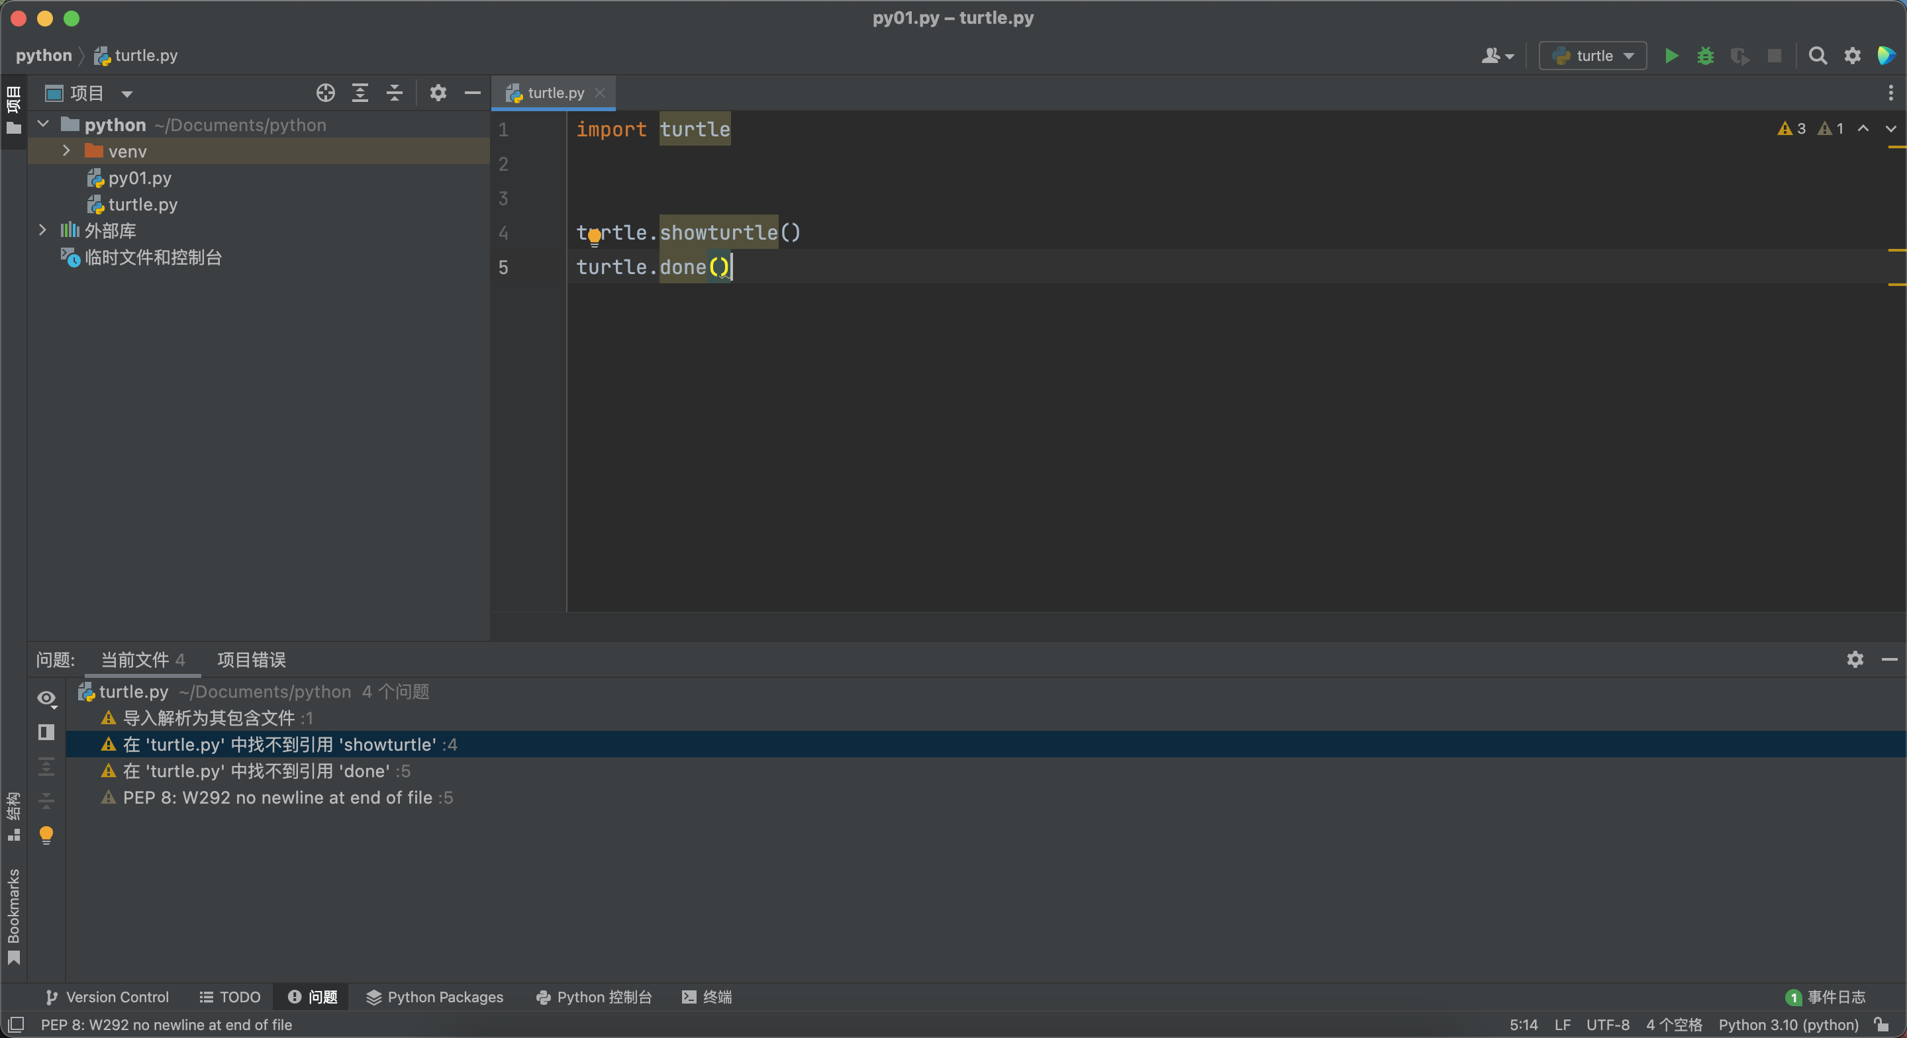Click turtle.py breadcrumb in navigation bar
This screenshot has width=1907, height=1038.
click(x=136, y=56)
